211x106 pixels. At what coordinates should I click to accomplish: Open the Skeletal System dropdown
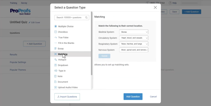pyautogui.click(x=134, y=32)
